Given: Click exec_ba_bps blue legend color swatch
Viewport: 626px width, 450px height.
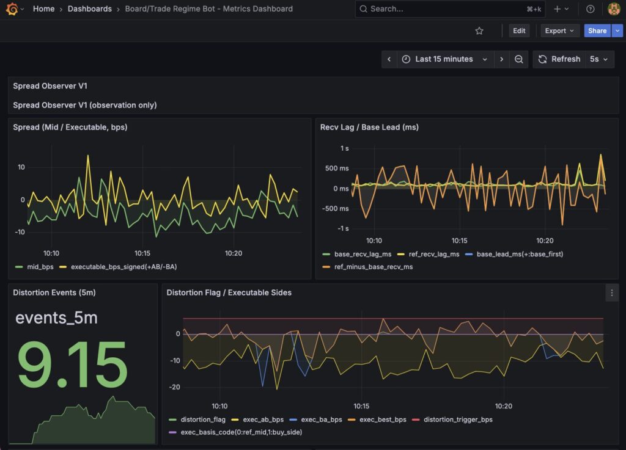Looking at the screenshot, I should click(293, 419).
